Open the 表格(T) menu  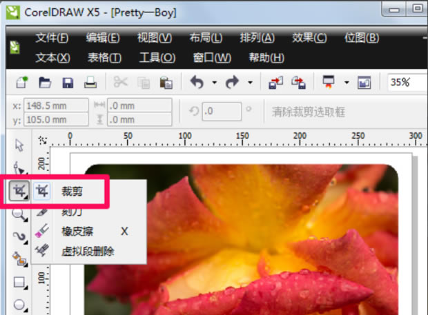(104, 58)
